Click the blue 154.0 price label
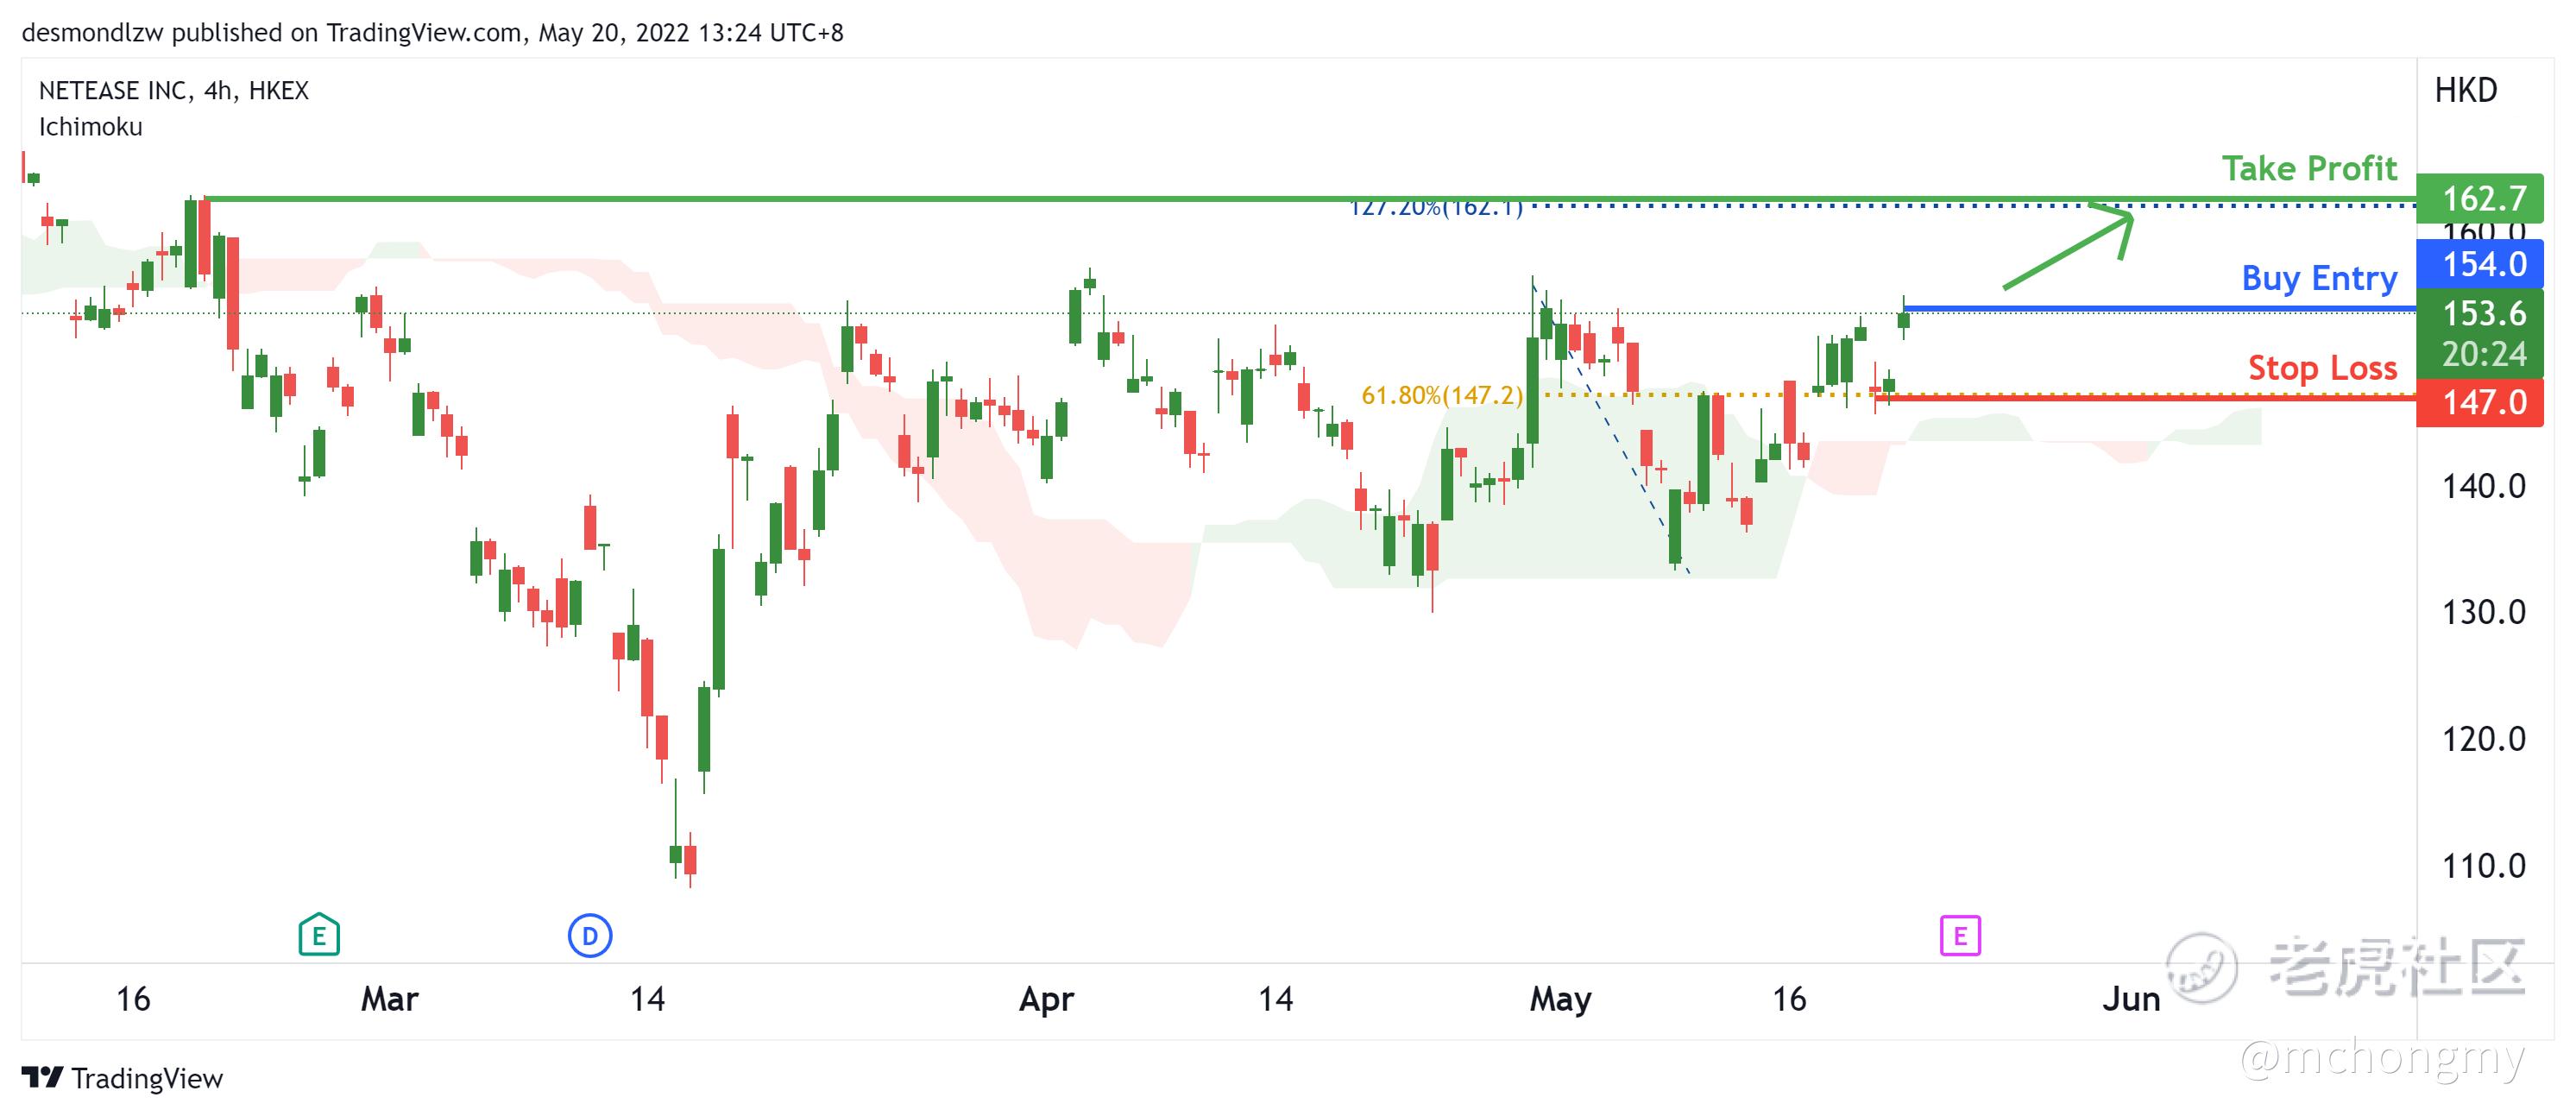2576x1116 pixels. point(2482,264)
